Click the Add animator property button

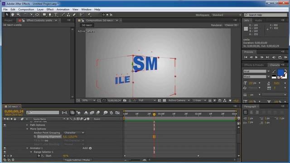coord(90,148)
